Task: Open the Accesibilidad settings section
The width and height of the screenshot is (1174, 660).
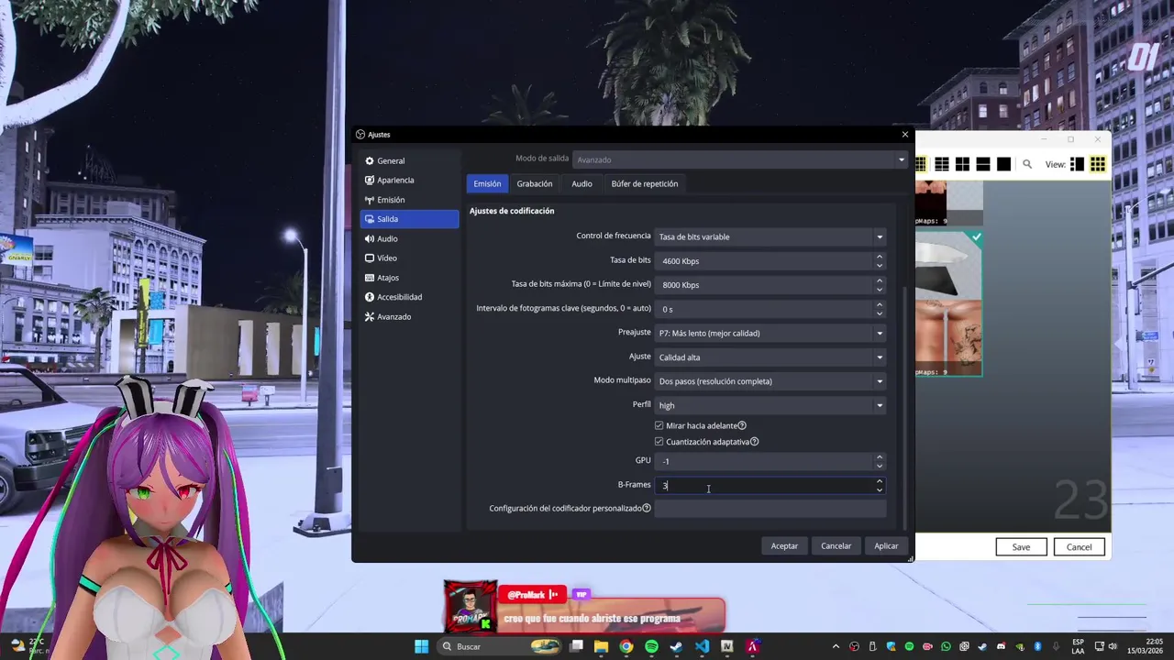Action: click(409, 297)
